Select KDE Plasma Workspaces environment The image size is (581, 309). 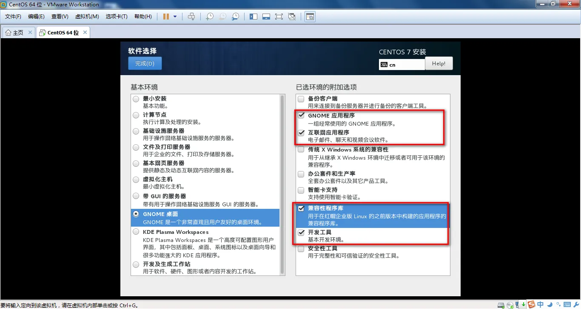point(136,232)
